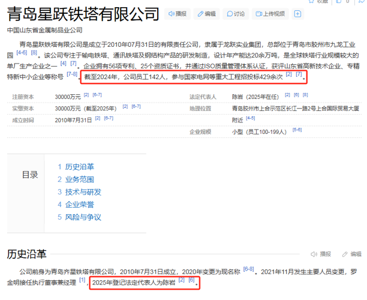367x300 pixels.
Task: Open reference [2] in the 法定代表人 row
Action: point(287,95)
